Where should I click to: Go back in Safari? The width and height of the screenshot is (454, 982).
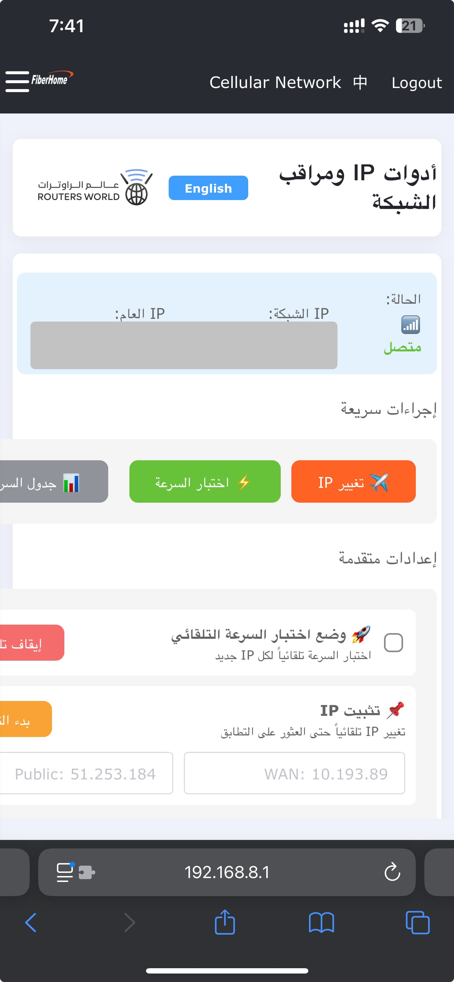(x=31, y=923)
